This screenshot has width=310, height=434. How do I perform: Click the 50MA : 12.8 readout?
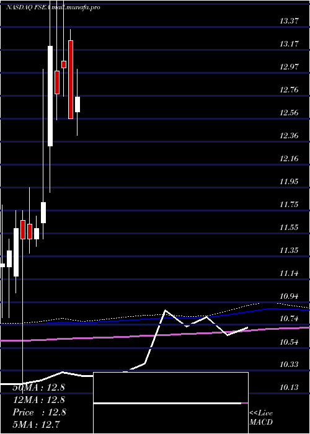(38, 387)
